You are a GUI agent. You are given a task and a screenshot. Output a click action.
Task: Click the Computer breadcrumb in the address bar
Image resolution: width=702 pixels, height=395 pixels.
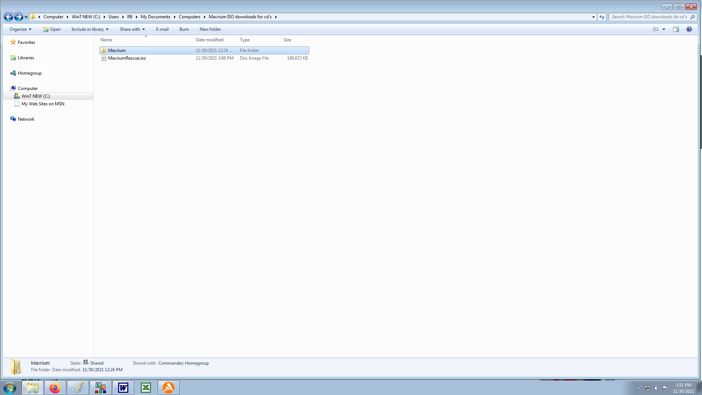(53, 17)
